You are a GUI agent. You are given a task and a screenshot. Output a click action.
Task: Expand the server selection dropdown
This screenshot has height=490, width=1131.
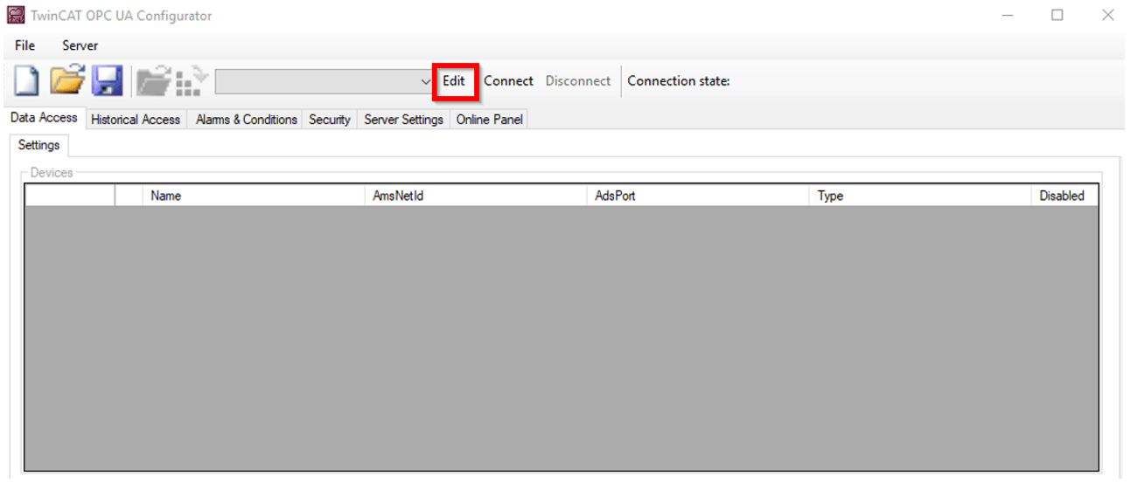[426, 81]
